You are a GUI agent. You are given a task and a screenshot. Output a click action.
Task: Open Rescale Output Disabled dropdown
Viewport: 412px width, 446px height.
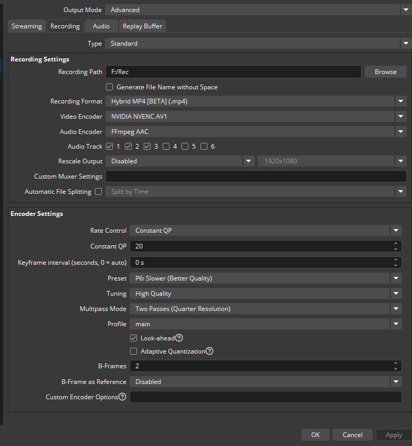(x=180, y=161)
